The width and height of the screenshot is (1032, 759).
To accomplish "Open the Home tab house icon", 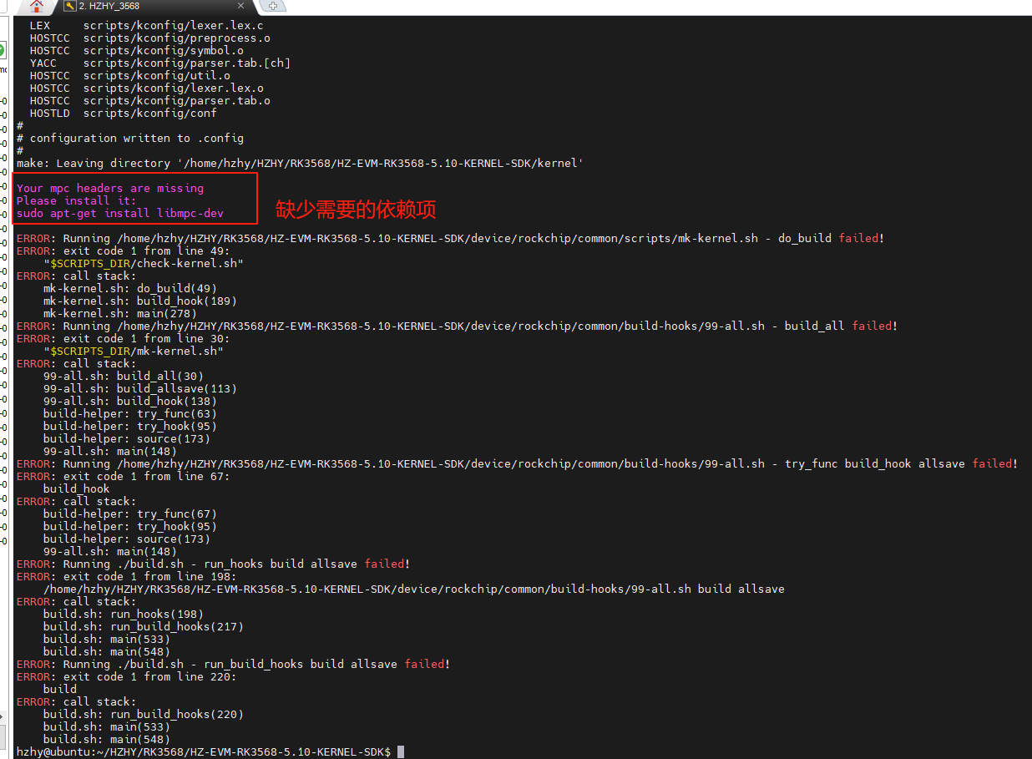I will click(x=37, y=6).
